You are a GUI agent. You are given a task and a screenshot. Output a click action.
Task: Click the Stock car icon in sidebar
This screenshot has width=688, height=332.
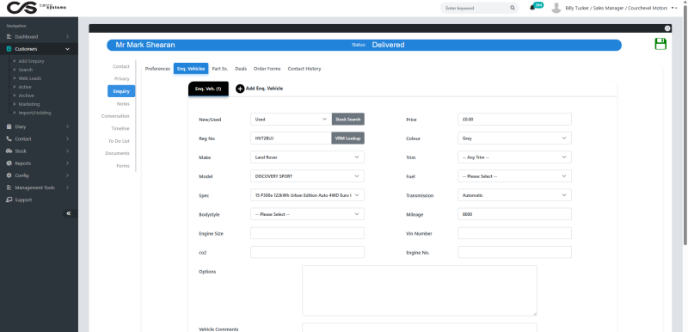(9, 151)
